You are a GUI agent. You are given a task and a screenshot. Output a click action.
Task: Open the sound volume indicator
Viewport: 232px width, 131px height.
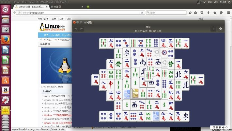tap(216, 2)
